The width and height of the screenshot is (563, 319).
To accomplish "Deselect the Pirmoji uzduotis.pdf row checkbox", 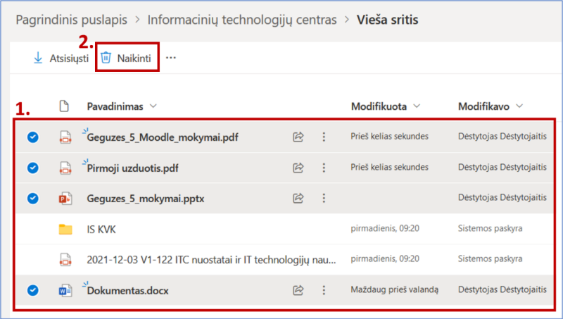I will coord(32,168).
